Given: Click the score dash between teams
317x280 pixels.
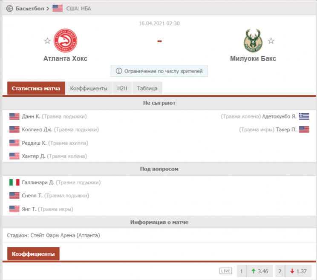Looking at the screenshot, I should tap(159, 41).
